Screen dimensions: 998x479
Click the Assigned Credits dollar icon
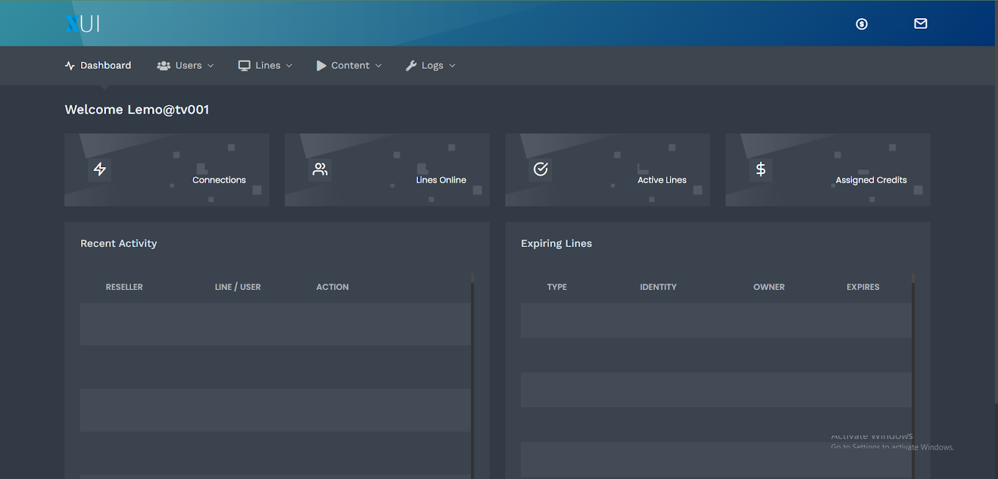[x=761, y=169]
